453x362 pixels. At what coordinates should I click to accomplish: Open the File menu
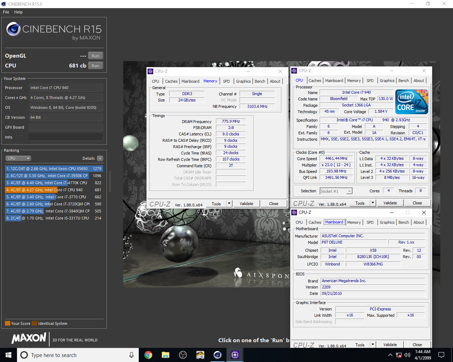(x=6, y=12)
